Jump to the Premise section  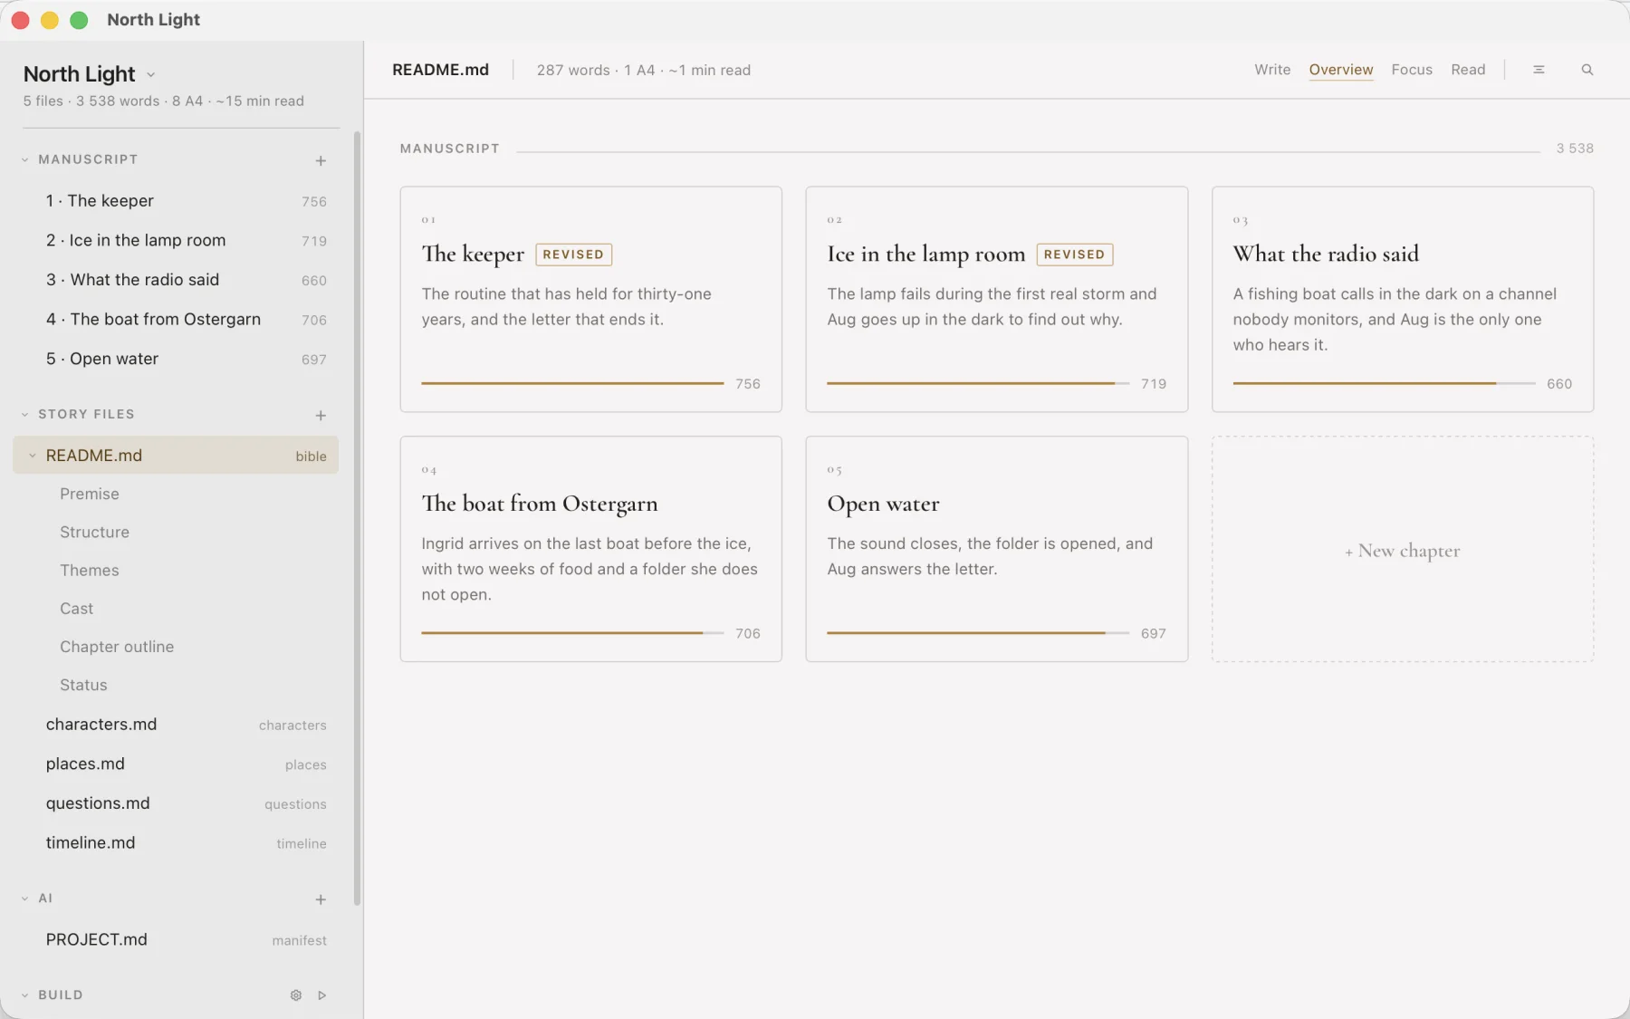click(x=90, y=494)
